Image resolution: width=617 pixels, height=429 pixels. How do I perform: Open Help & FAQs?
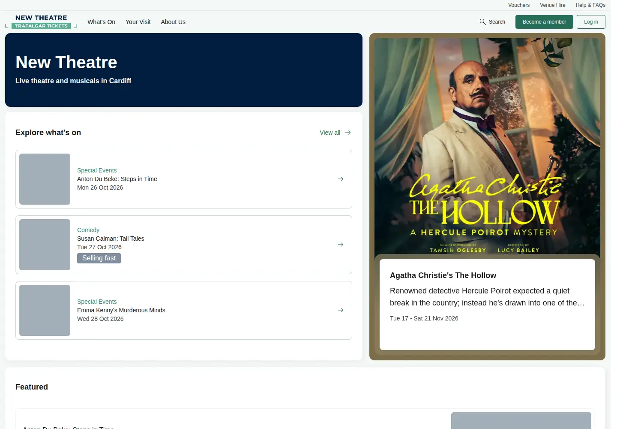click(590, 5)
